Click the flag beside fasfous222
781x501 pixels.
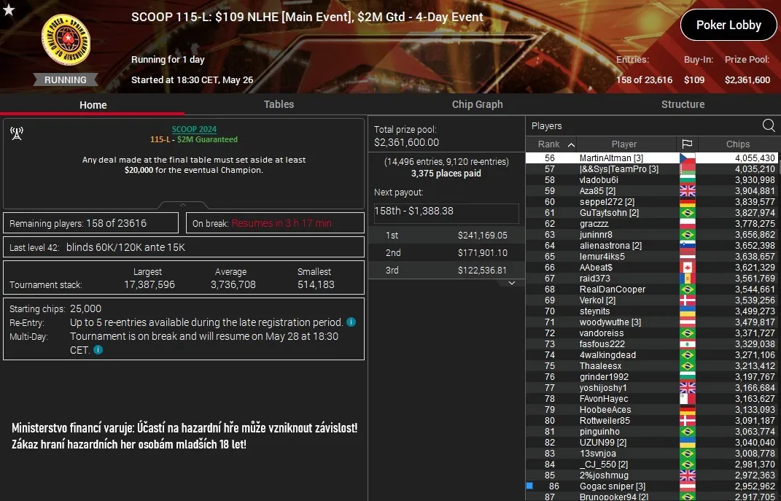(x=688, y=344)
